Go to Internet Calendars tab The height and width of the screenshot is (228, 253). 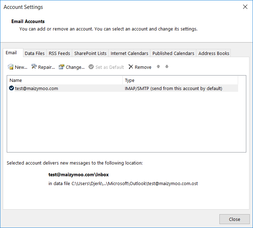click(130, 53)
